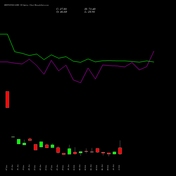The image size is (176, 176).
Task: Click the BRITANNIA 6300 CE chart title
Action: click(x=26, y=5)
